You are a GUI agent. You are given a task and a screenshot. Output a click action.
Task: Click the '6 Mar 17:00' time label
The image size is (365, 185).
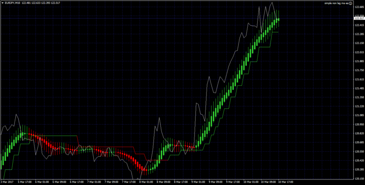coord(77,182)
